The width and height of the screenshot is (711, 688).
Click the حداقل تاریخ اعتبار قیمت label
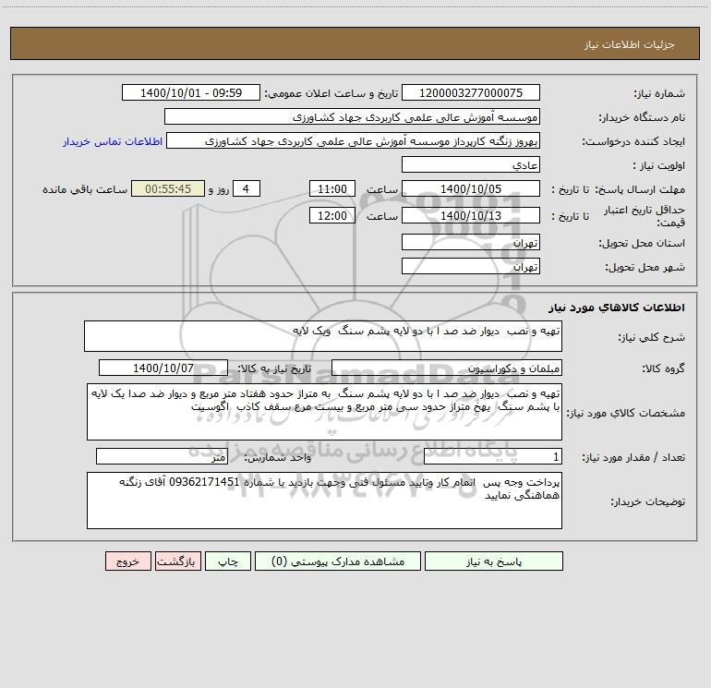pyautogui.click(x=644, y=216)
